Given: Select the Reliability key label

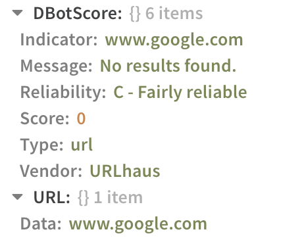Looking at the screenshot, I should coord(63,93).
